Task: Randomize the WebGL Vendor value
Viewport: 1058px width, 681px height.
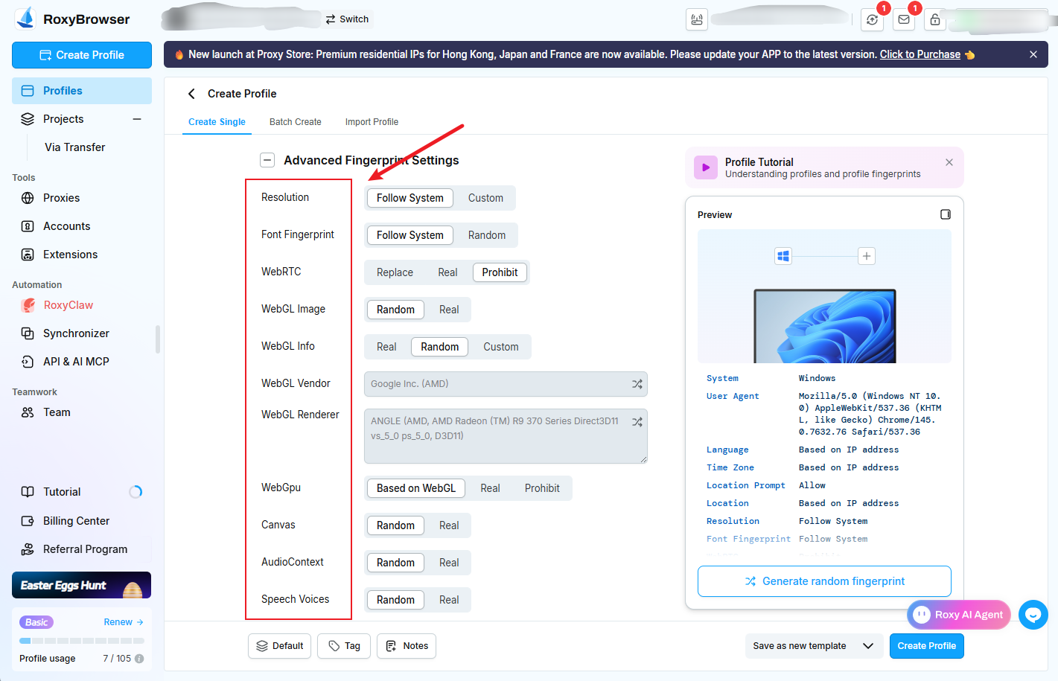Action: [x=637, y=384]
